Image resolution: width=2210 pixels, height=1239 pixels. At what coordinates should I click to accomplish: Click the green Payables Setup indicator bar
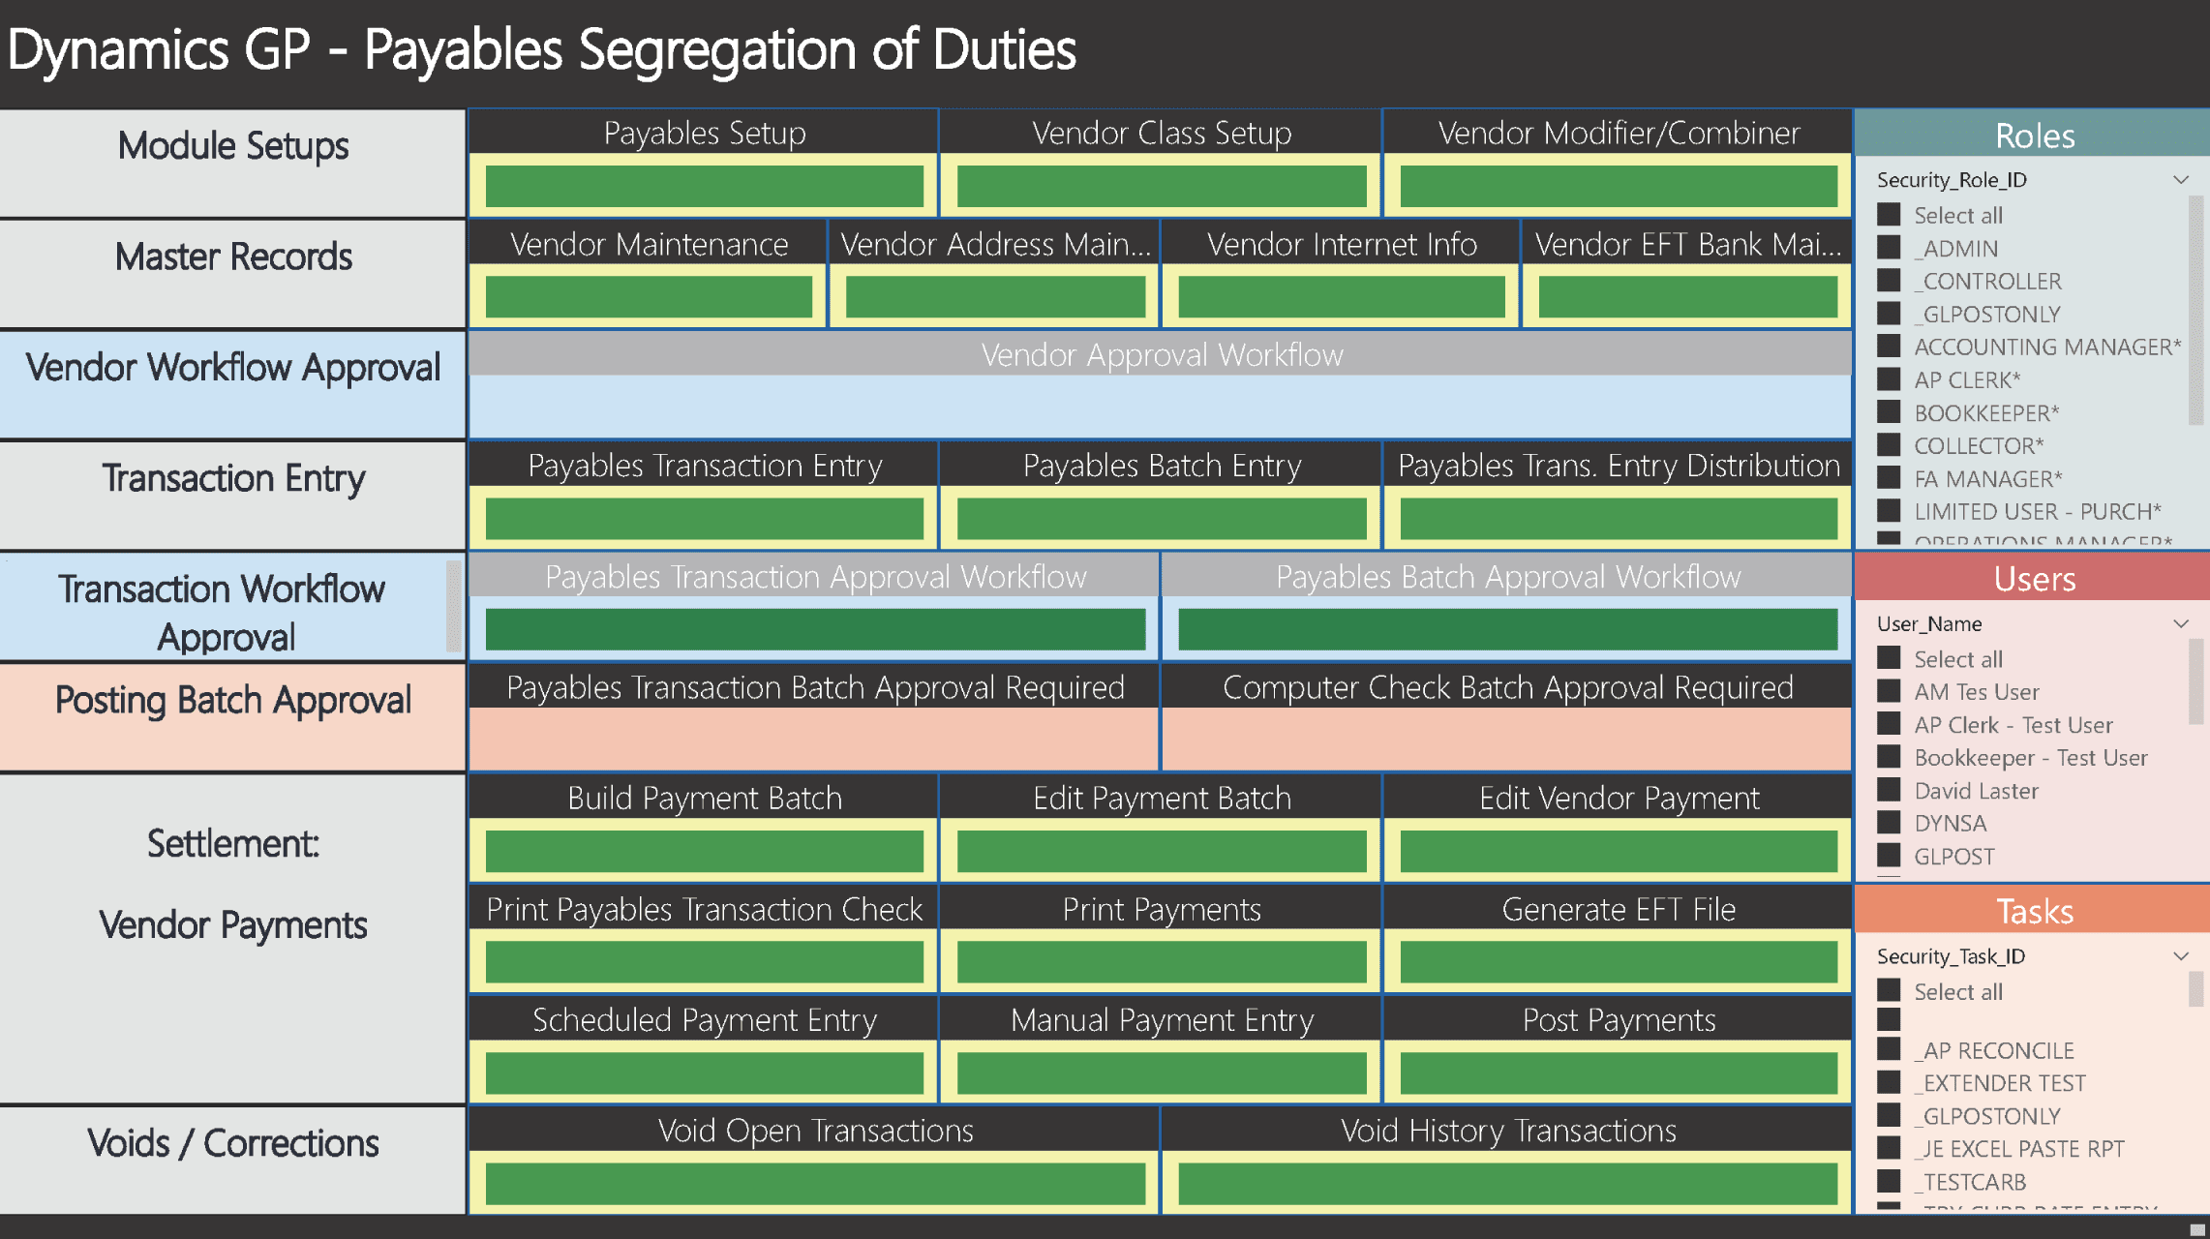[704, 186]
